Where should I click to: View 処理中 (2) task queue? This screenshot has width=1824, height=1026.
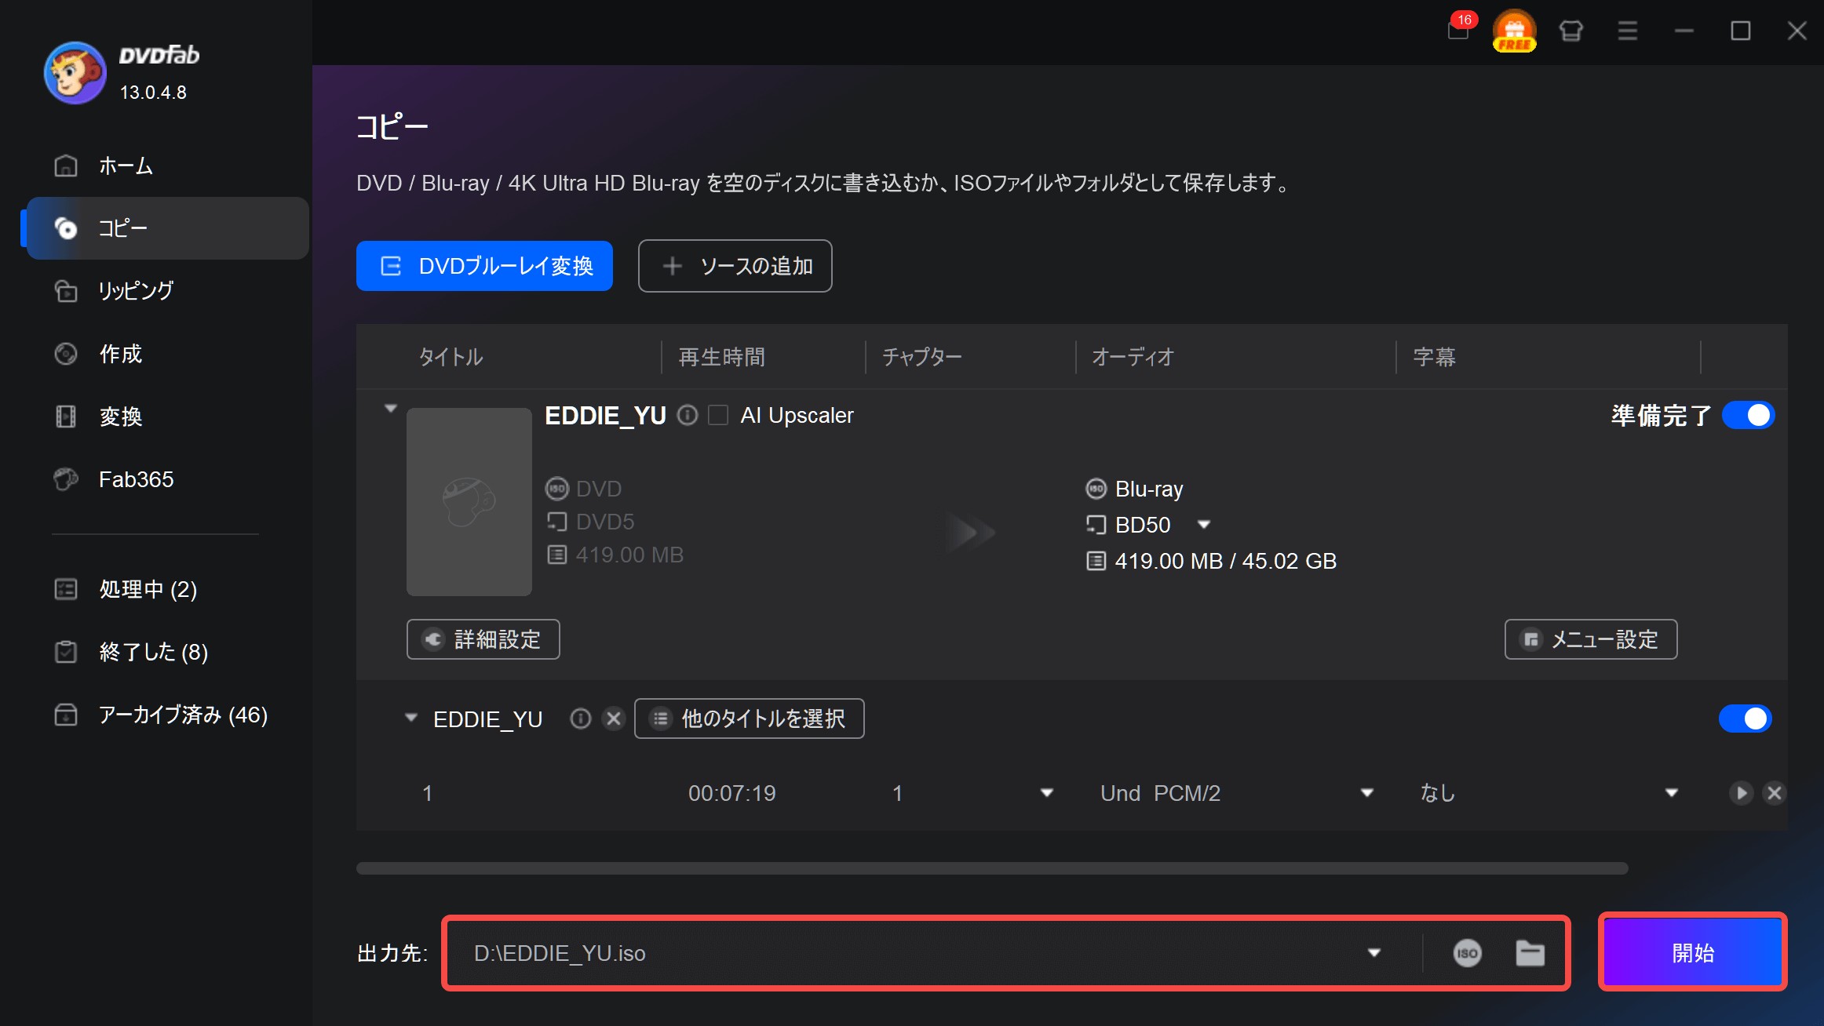coord(166,589)
